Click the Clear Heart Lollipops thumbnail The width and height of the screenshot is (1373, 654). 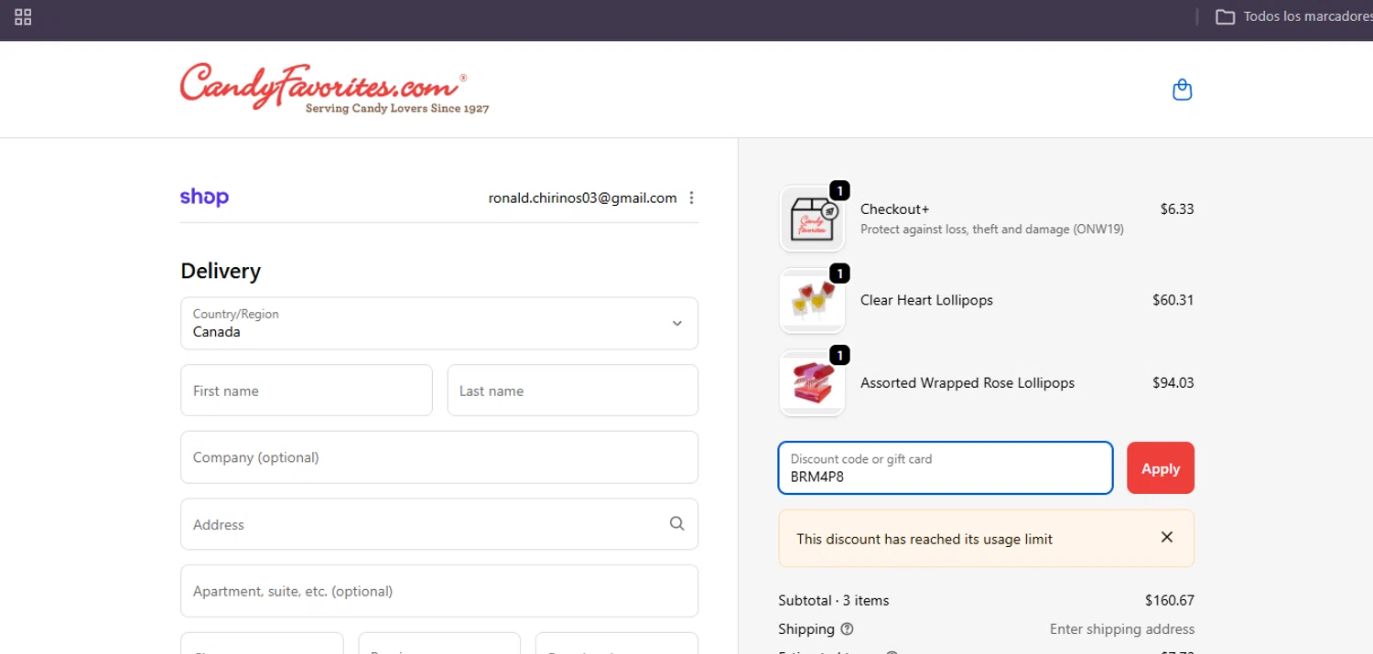[x=812, y=301]
